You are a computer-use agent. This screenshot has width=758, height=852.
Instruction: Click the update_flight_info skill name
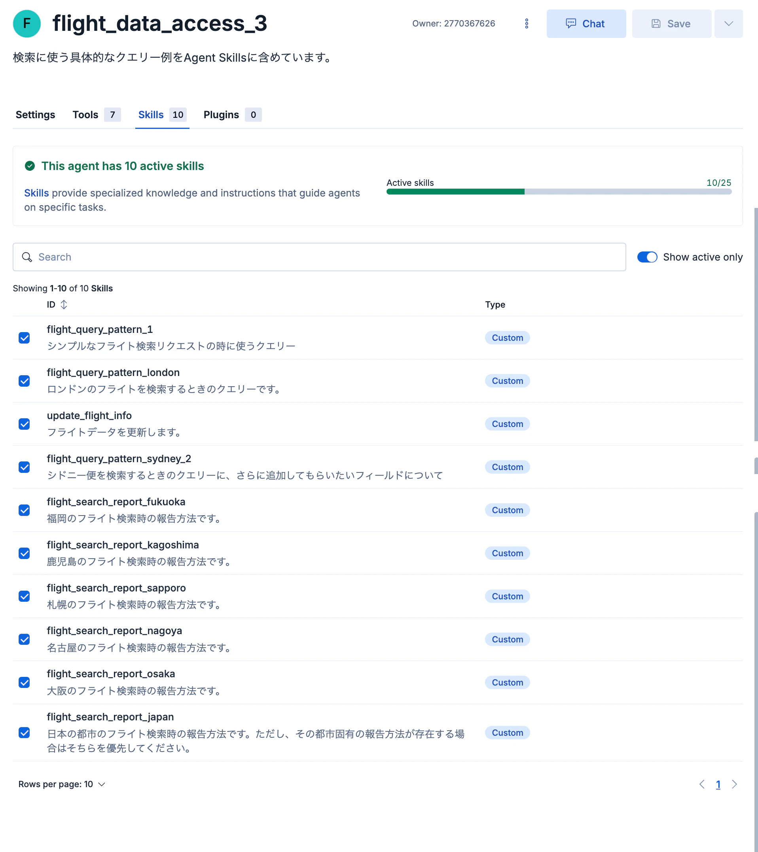tap(89, 416)
